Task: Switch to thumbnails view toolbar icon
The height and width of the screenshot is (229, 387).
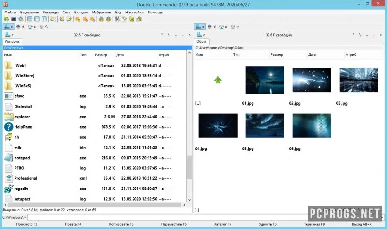Action: (x=44, y=19)
